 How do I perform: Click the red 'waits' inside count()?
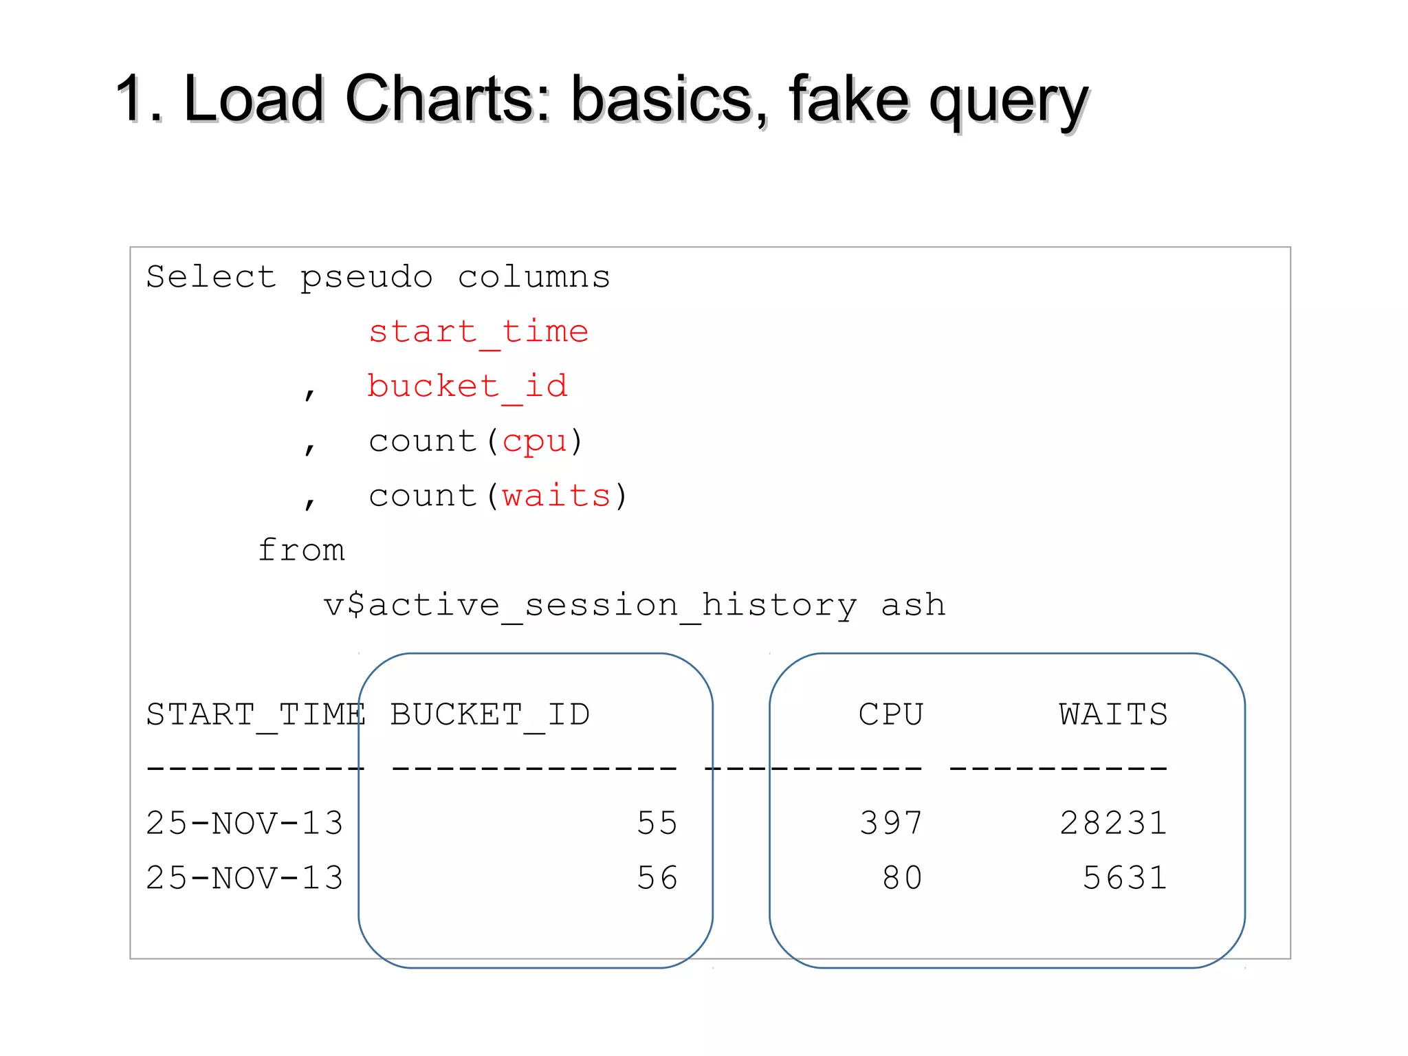click(x=555, y=496)
